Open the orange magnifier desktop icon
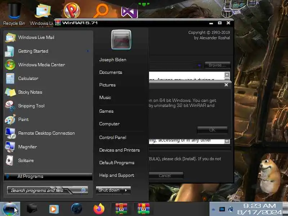The image size is (288, 216). pyautogui.click(x=101, y=10)
